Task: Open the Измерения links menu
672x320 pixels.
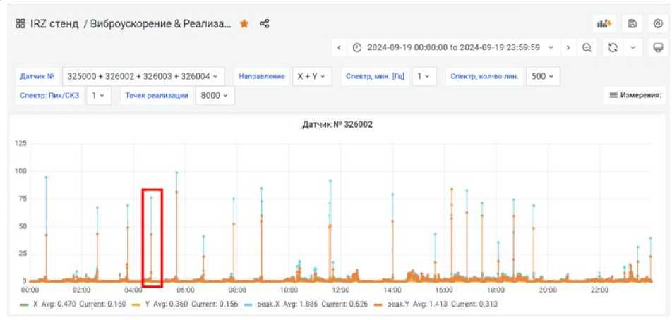Action: point(635,95)
